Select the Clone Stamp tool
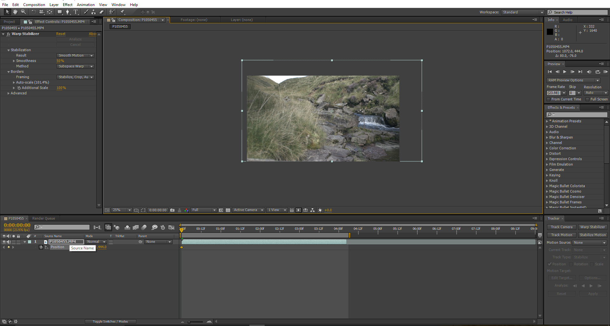Screen dimensions: 610x326 pyautogui.click(x=93, y=12)
